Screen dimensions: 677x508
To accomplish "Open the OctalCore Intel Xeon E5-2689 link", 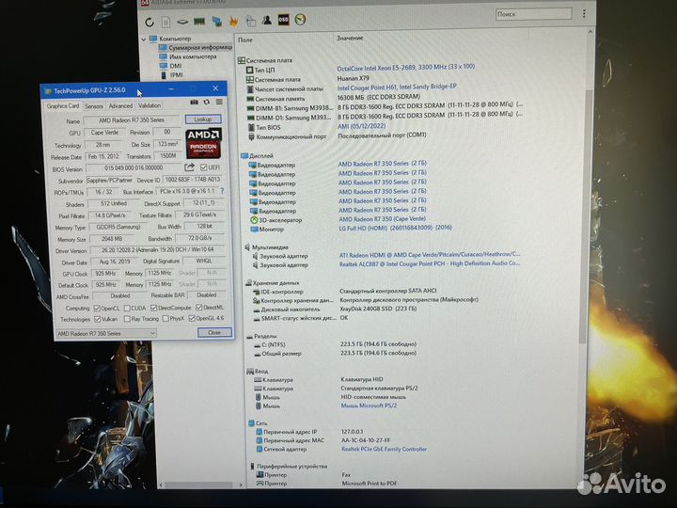I will [x=405, y=68].
